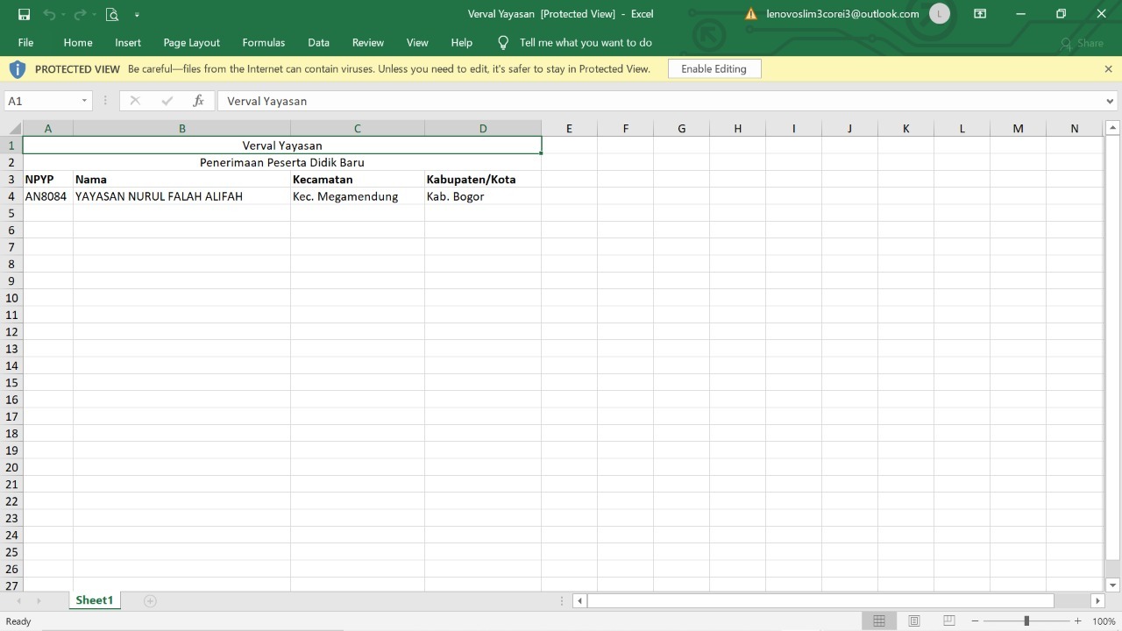Open Customize Quick Access Toolbar dropdown

[x=137, y=14]
